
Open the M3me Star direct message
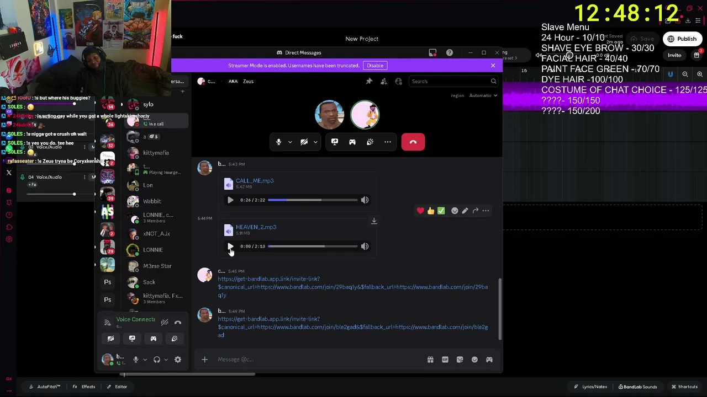pyautogui.click(x=156, y=266)
